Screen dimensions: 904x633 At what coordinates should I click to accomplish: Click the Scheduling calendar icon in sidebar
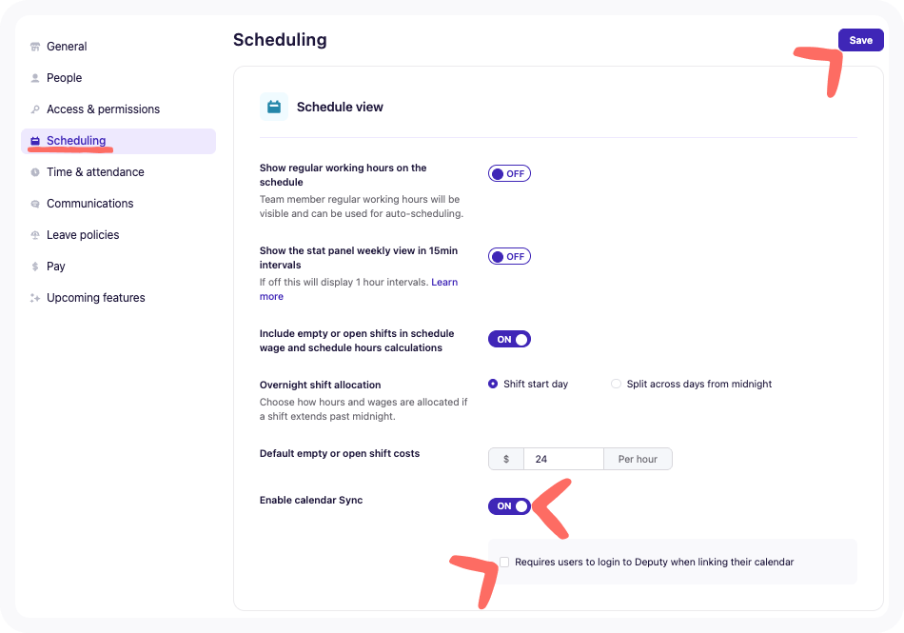click(35, 141)
